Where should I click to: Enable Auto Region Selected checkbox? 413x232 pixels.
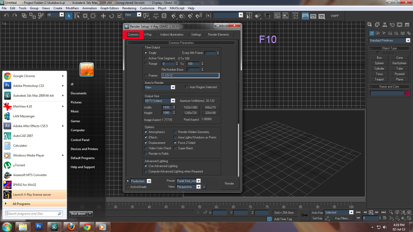pos(187,87)
